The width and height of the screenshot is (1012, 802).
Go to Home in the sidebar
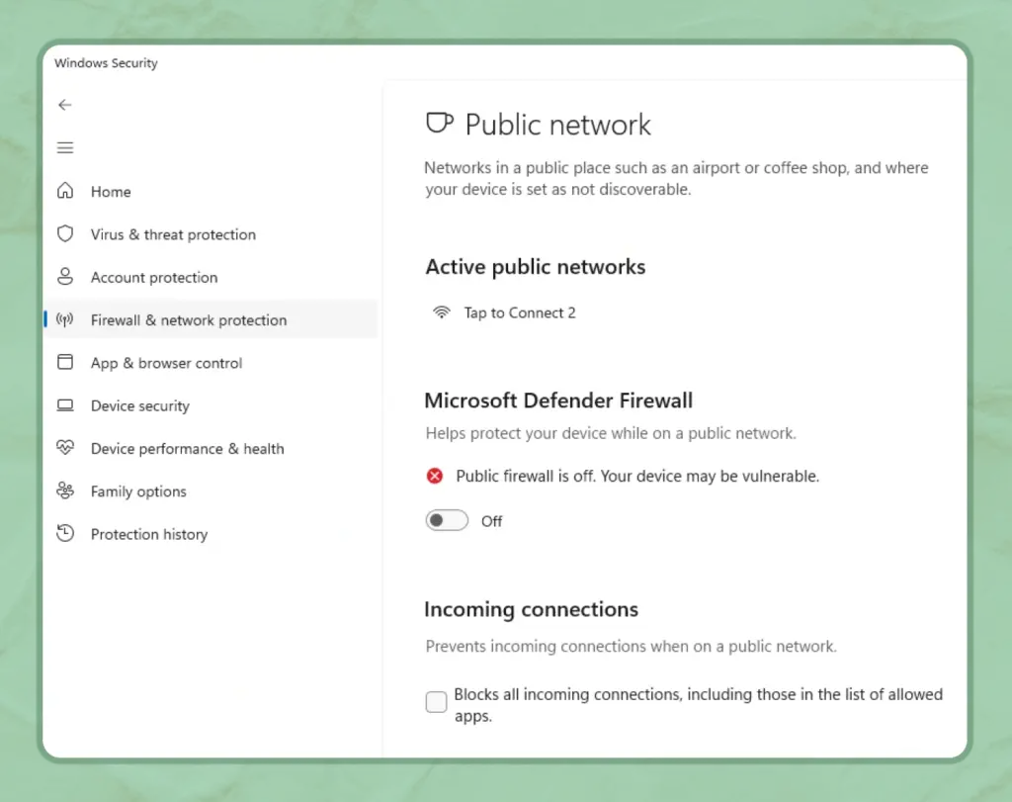pyautogui.click(x=211, y=191)
